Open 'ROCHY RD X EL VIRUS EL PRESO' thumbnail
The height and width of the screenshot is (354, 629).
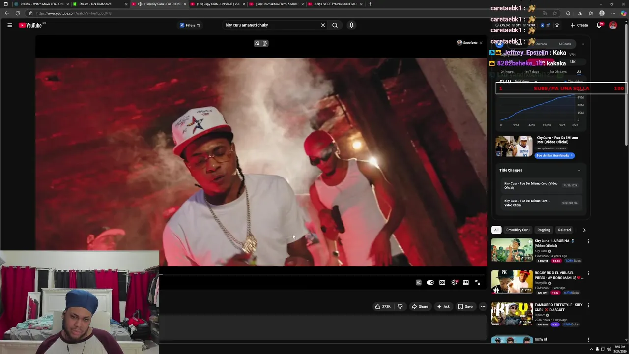pos(512,282)
